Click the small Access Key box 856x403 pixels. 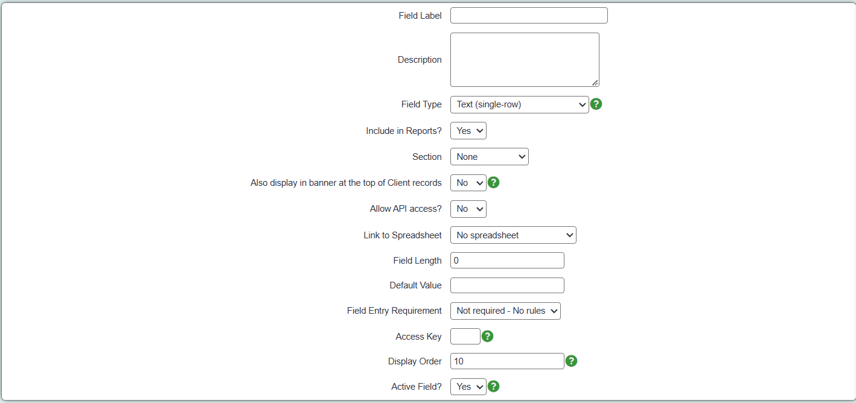pos(465,336)
